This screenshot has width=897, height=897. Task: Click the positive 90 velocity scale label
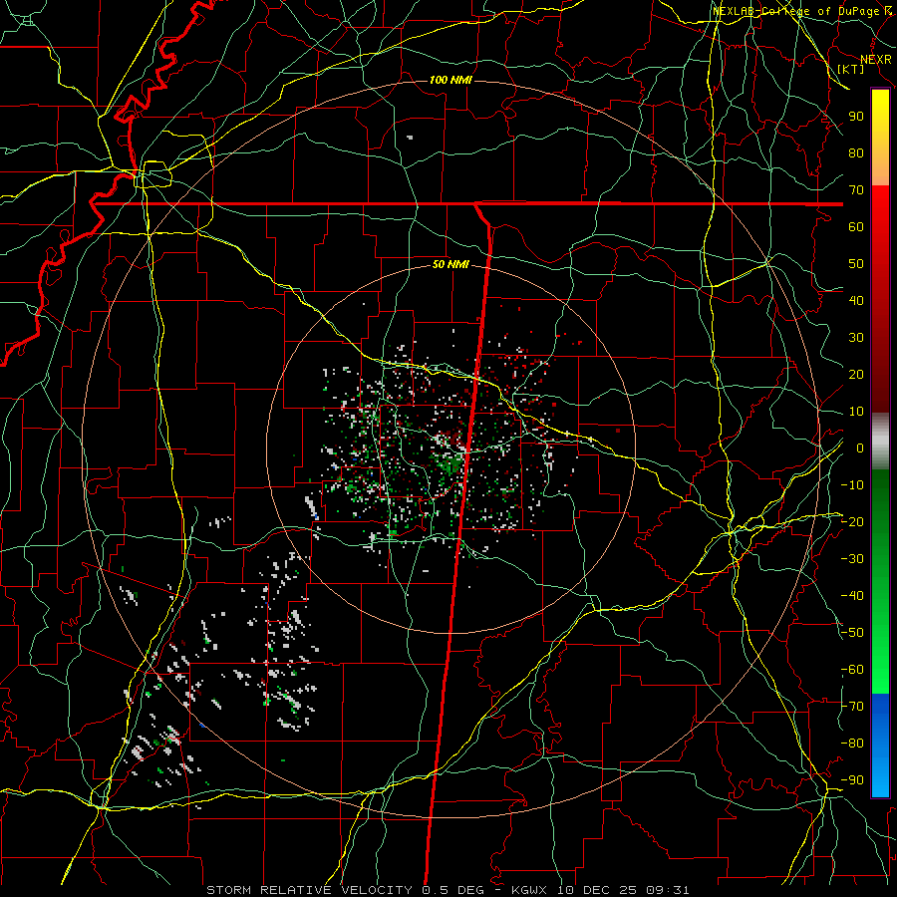click(x=856, y=117)
